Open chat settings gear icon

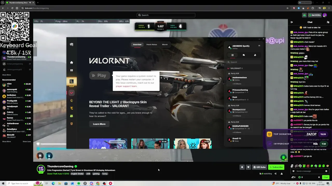click(x=319, y=177)
